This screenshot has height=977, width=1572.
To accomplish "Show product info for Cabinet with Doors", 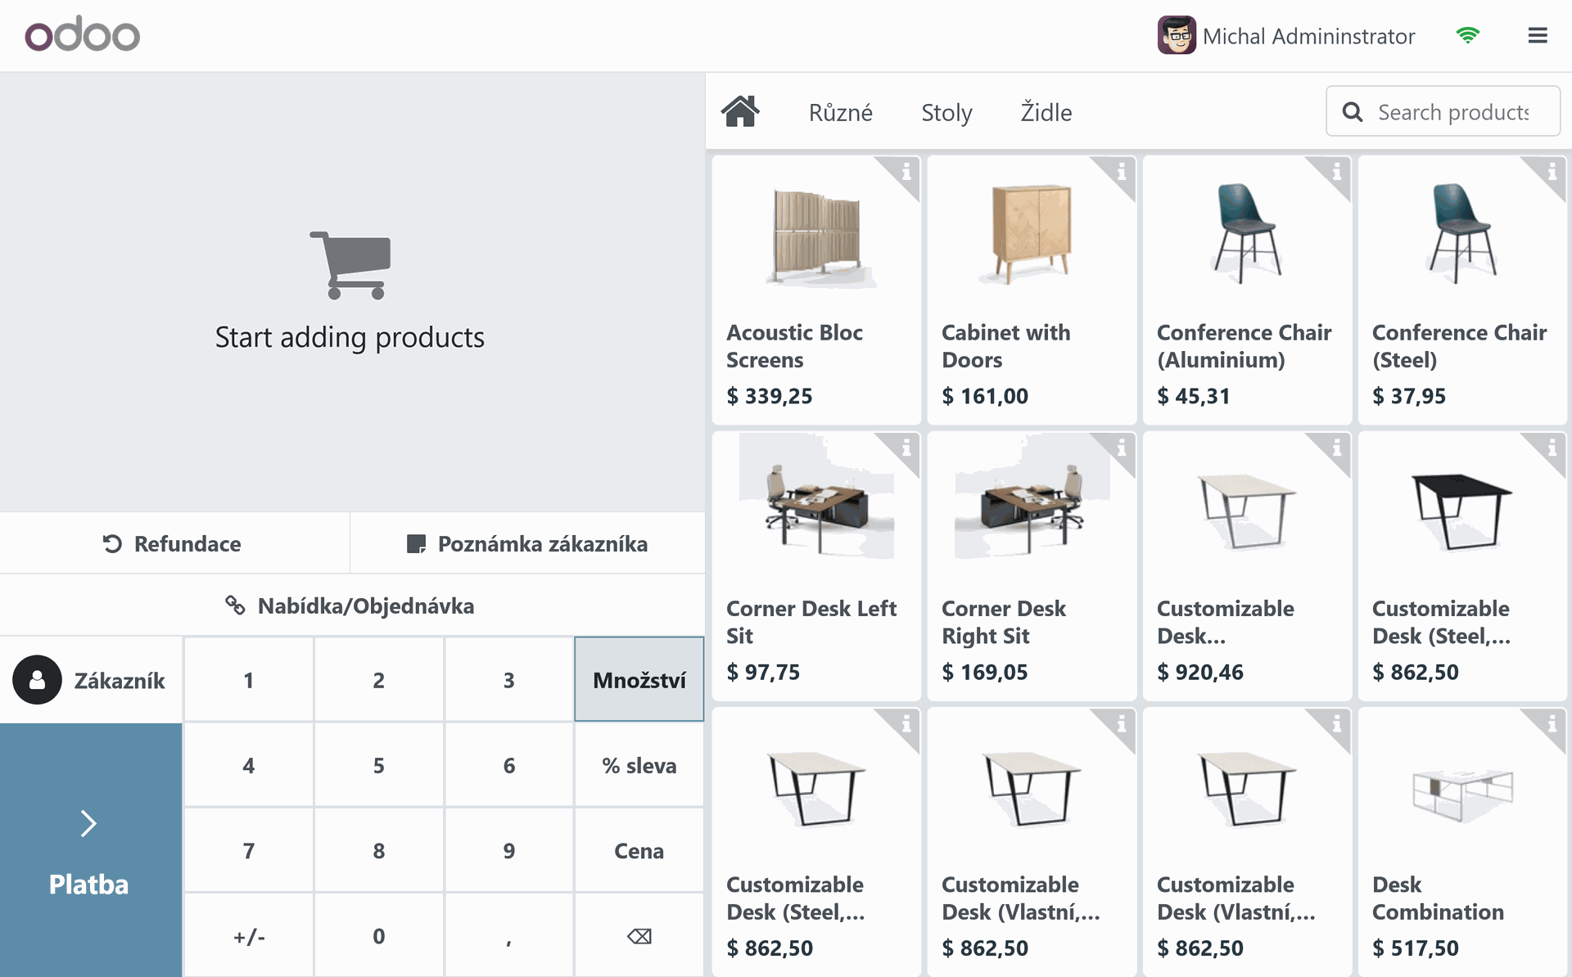I will (x=1121, y=173).
